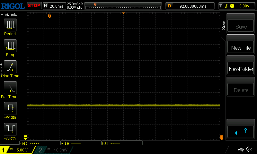Click the yellow channel 1 ground marker
This screenshot has width=257, height=154.
25,137
